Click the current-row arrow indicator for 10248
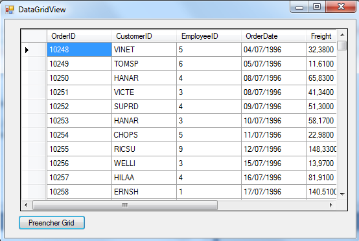The image size is (359, 241). coord(27,50)
